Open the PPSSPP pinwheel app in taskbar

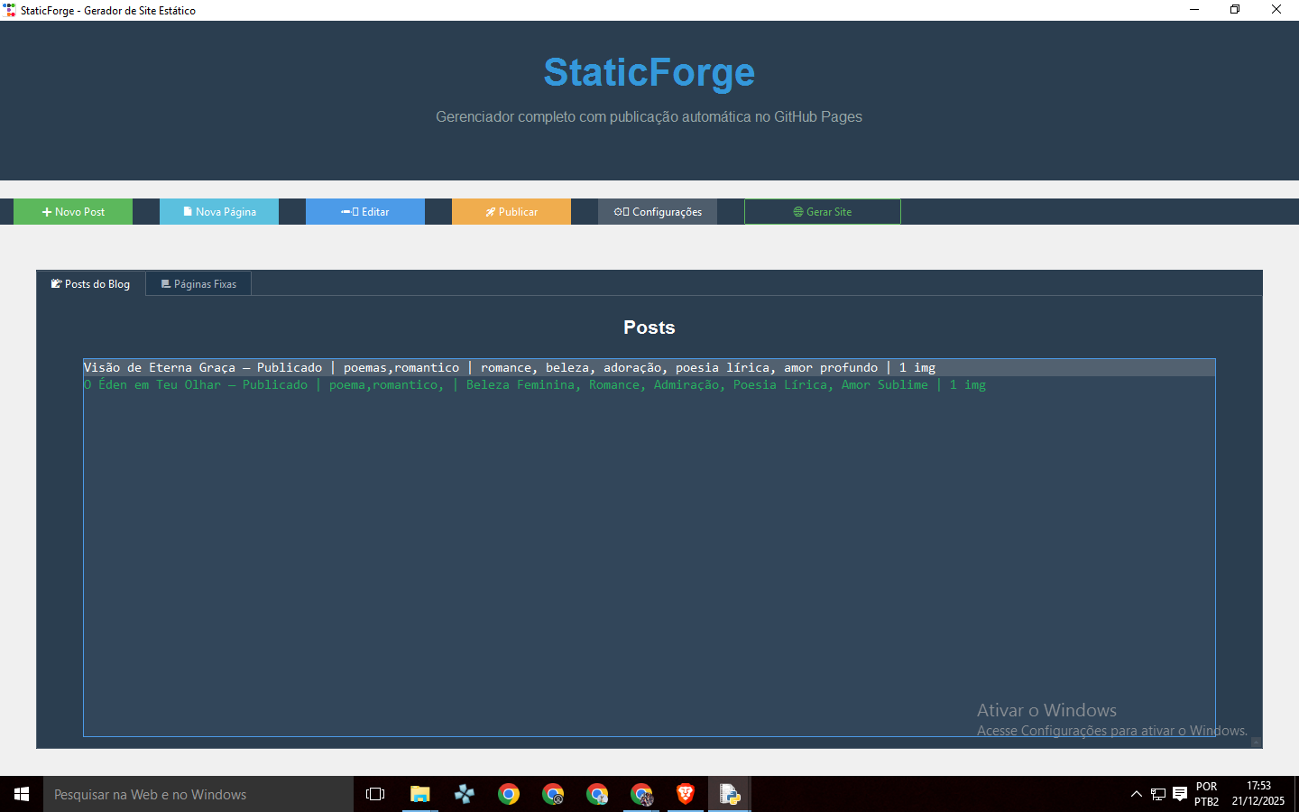(x=465, y=794)
